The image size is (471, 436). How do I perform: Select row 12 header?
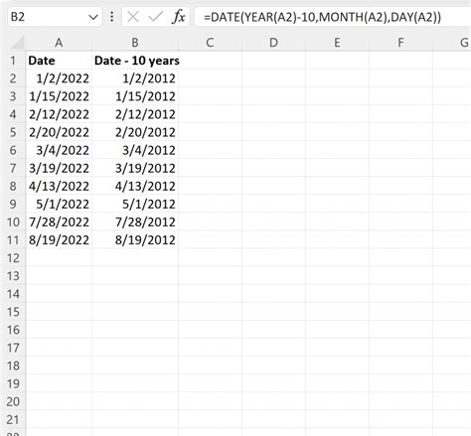click(x=13, y=258)
